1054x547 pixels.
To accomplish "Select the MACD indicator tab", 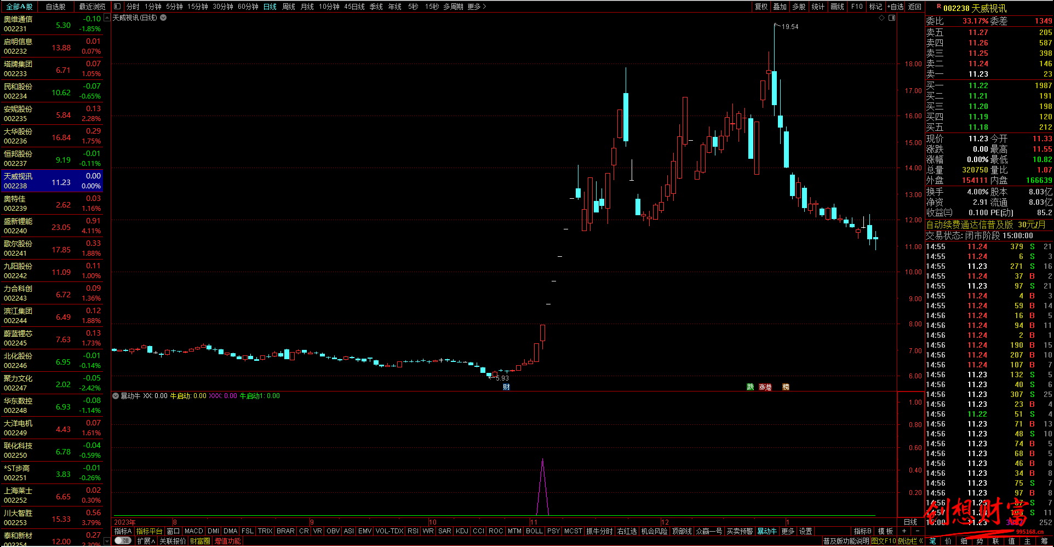I will [193, 531].
